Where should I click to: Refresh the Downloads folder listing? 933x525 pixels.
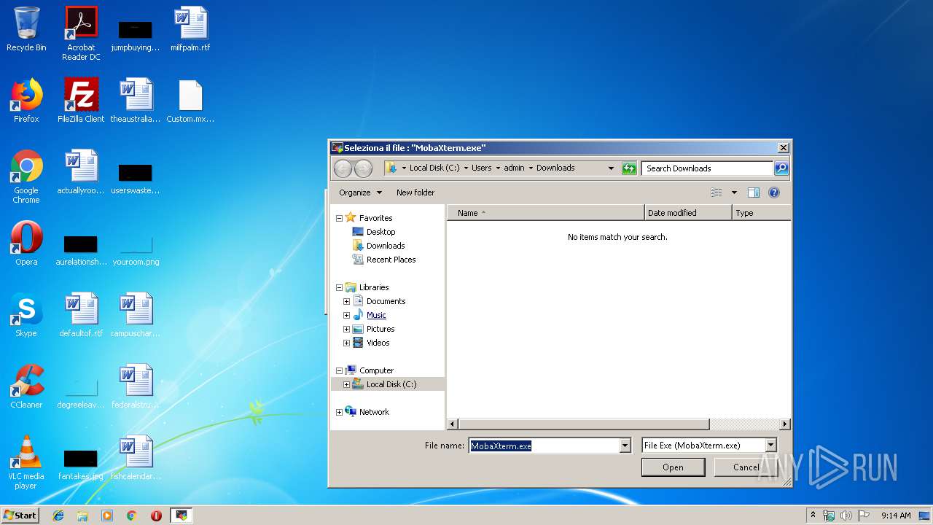[629, 168]
